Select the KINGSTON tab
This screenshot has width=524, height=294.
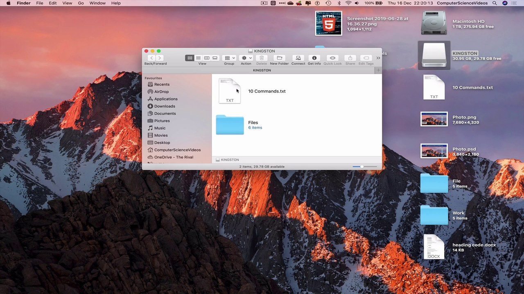(262, 70)
